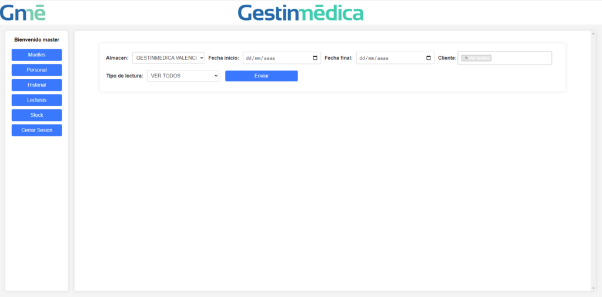View the Stock page

[x=37, y=115]
